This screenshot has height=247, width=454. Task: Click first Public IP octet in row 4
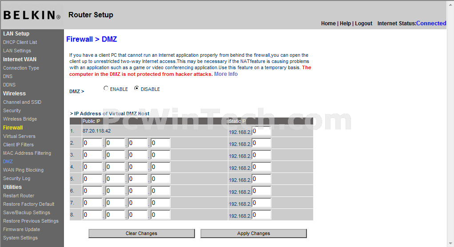click(x=93, y=167)
